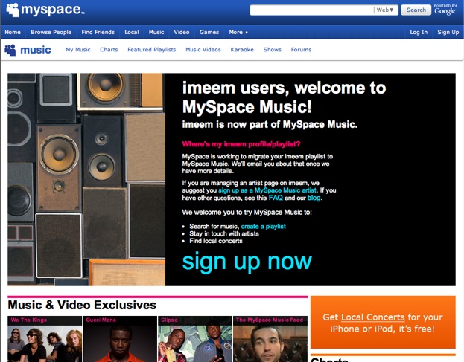Click the Powered by Google logo

point(445,10)
